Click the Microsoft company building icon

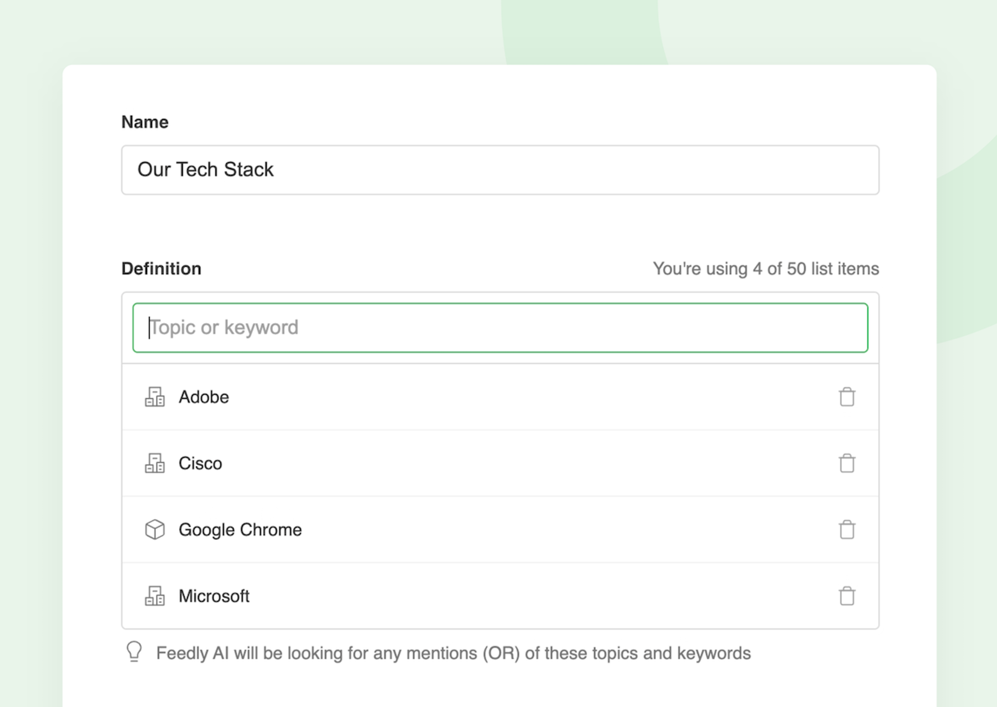pyautogui.click(x=154, y=596)
